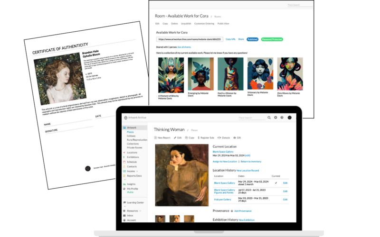Open the Emerging artwork thumbnail
This screenshot has height=237, width=380.
point(200,74)
